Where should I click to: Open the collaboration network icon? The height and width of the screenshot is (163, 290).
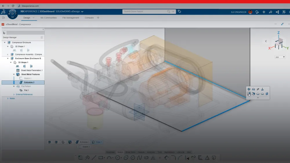coord(278,12)
